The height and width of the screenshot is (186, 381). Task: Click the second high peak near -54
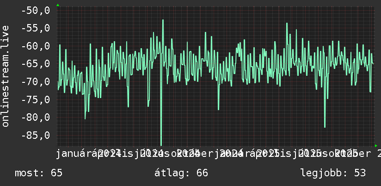(287, 24)
